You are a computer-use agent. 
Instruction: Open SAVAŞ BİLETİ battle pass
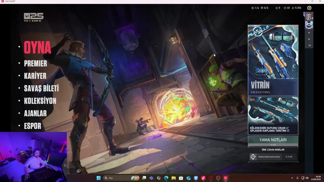pos(41,88)
